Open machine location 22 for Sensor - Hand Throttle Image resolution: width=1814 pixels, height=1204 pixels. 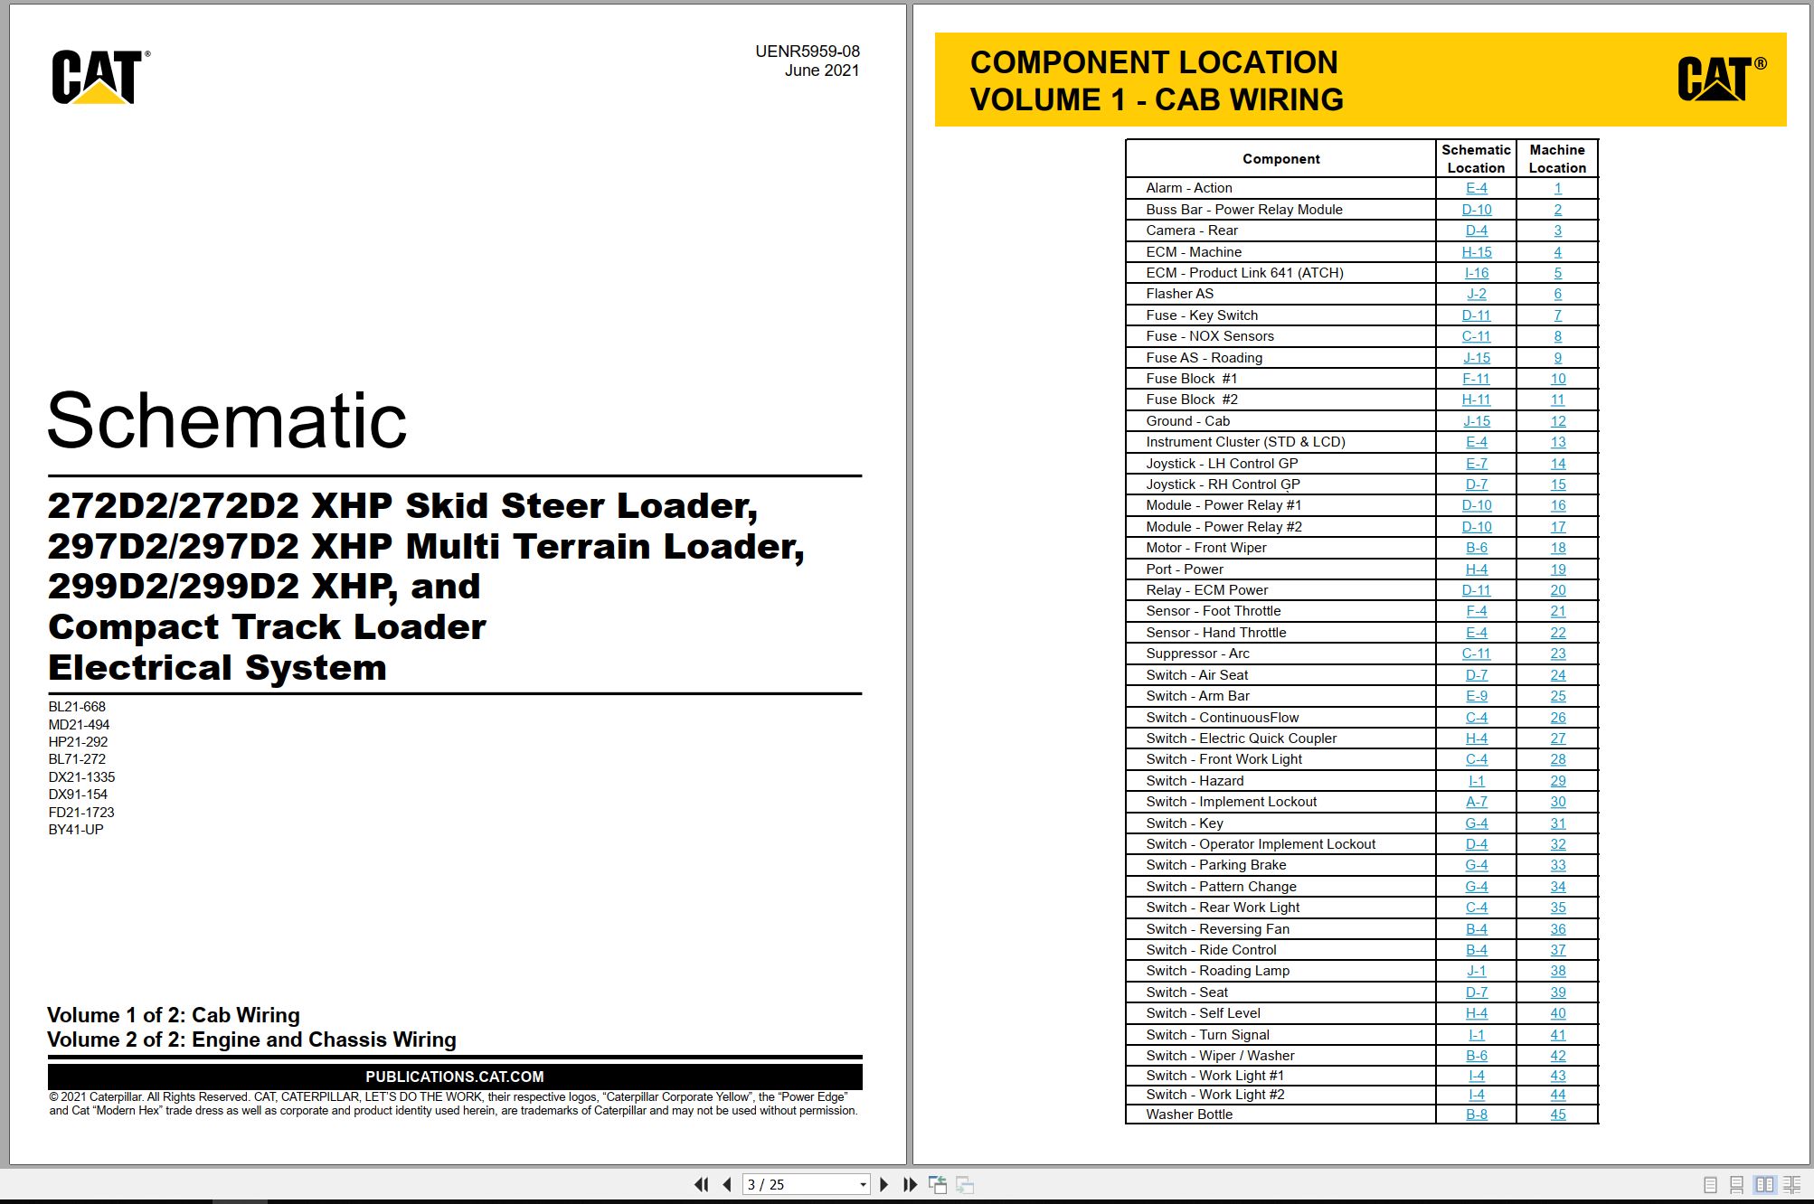coord(1557,633)
